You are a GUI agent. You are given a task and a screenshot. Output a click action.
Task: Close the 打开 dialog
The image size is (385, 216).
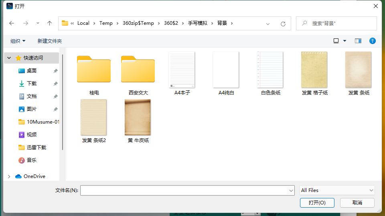tap(376, 6)
